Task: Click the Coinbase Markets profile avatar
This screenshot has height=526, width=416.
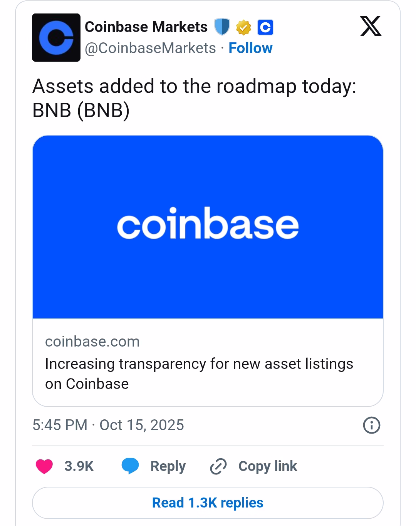Action: 56,38
